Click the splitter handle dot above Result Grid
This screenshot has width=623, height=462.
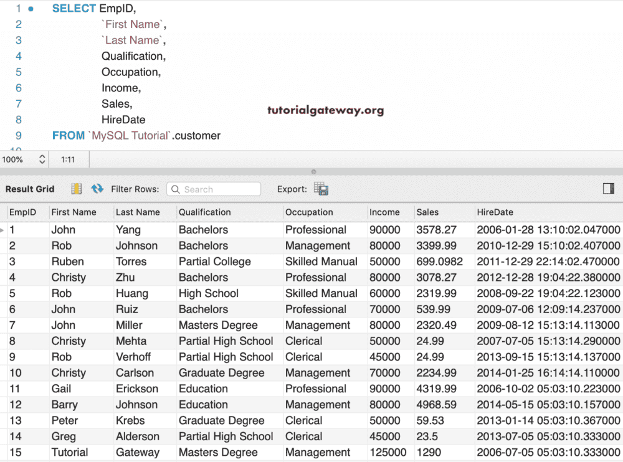[x=313, y=172]
